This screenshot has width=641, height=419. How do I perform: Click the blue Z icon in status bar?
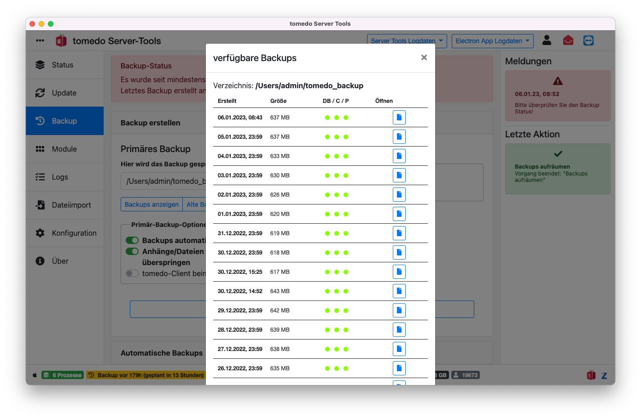[x=604, y=375]
